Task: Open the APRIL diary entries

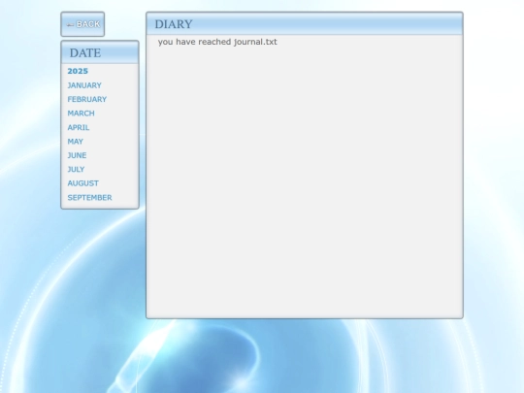Action: pos(79,127)
